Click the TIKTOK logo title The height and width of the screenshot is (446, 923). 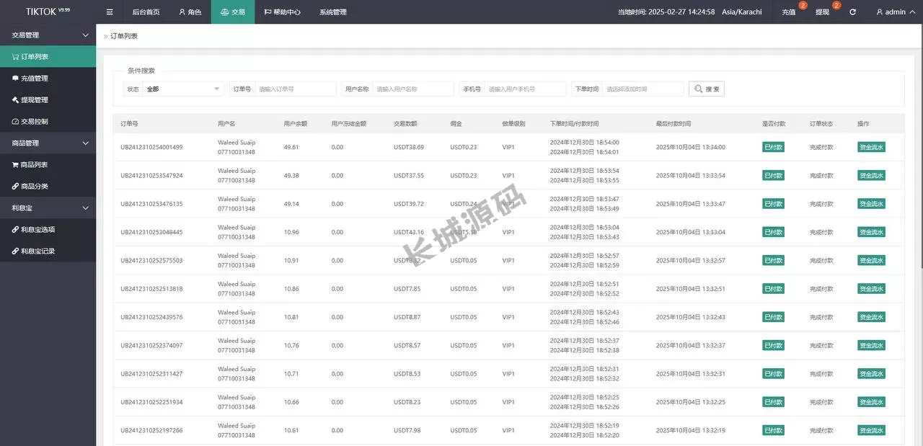[47, 12]
